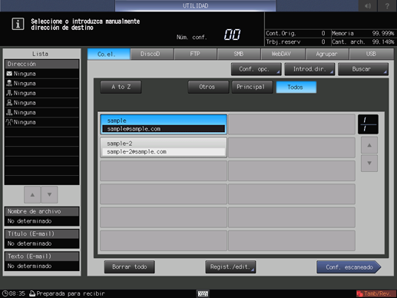
Task: Move Lista panel up with arrow
Action: coord(32,194)
